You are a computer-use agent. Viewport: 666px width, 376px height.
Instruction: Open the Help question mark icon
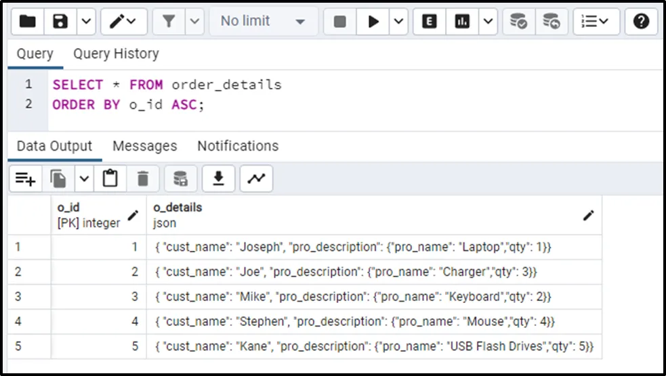641,22
